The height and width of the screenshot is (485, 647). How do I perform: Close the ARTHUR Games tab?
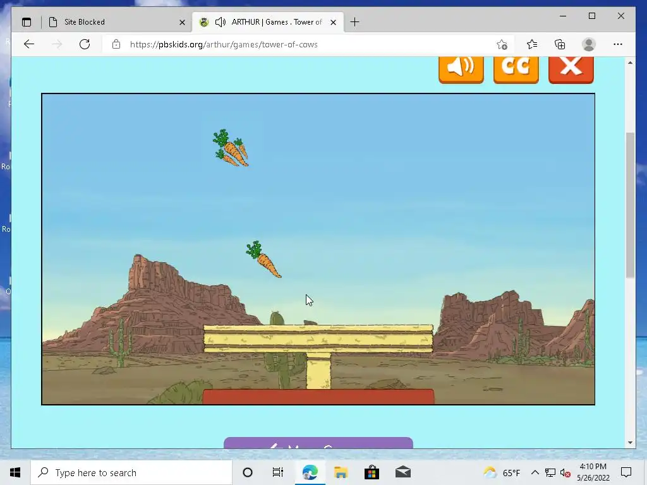click(x=334, y=22)
